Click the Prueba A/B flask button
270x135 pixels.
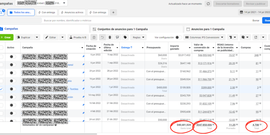pos(78,37)
